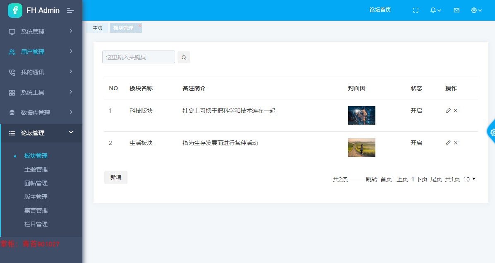Delete the 生活板块 row with X icon
The height and width of the screenshot is (263, 495).
click(x=456, y=143)
